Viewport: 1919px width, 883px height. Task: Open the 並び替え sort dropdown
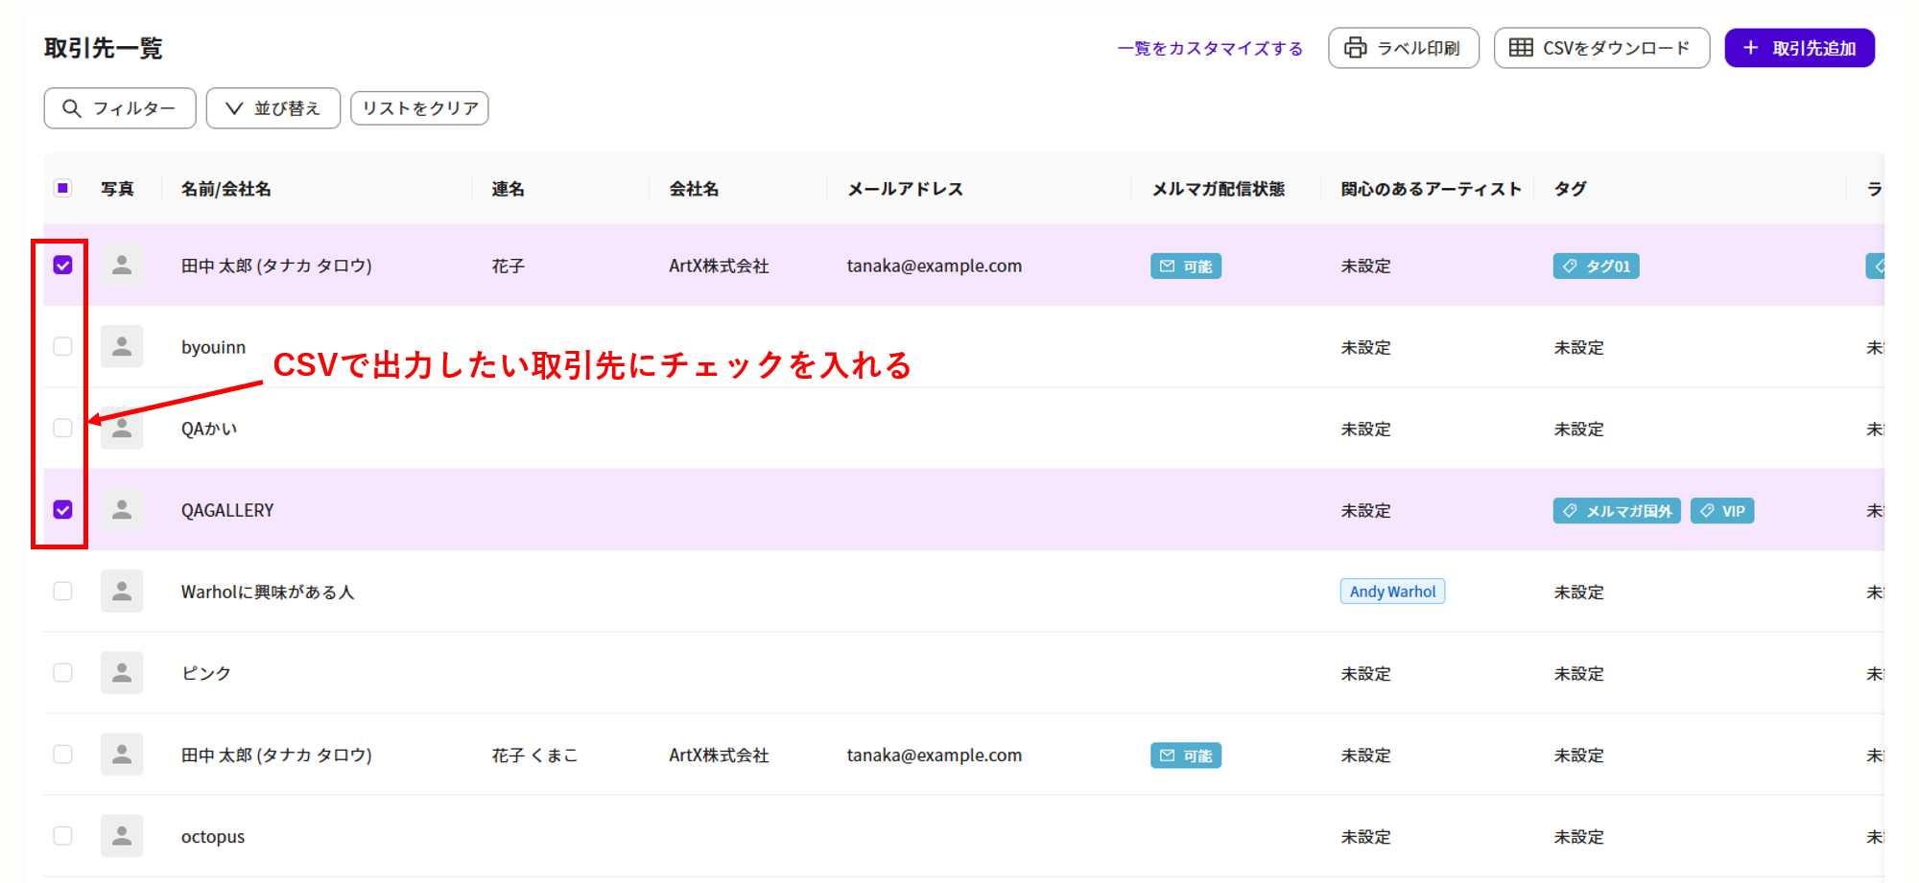(273, 108)
